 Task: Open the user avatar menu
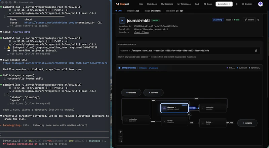(261, 4)
